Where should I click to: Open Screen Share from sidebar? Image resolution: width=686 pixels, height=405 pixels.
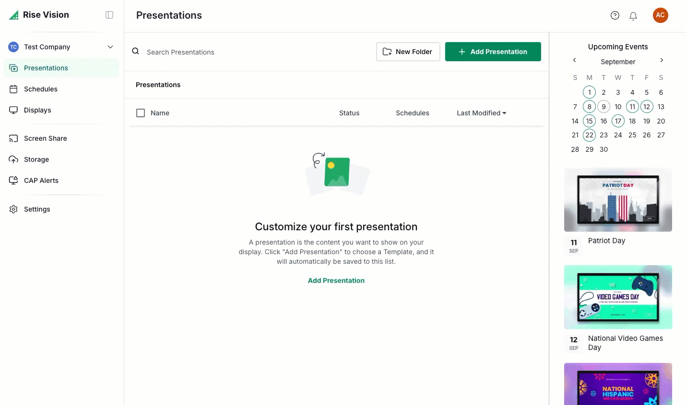45,138
